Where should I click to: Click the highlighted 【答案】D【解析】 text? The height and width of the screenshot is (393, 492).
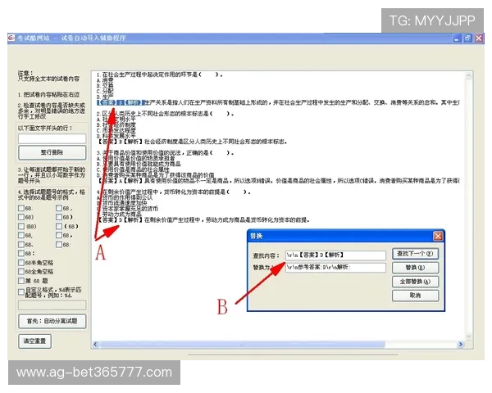(x=121, y=102)
